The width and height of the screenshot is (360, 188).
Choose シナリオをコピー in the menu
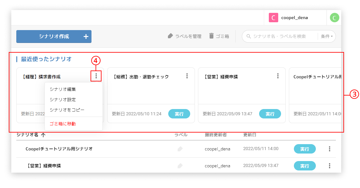point(73,110)
